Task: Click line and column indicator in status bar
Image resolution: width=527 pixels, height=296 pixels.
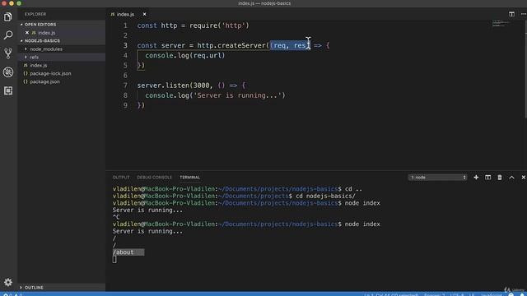Action: [392, 294]
